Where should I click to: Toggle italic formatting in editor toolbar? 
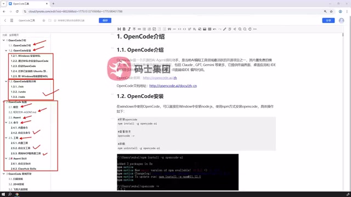pyautogui.click(x=129, y=29)
